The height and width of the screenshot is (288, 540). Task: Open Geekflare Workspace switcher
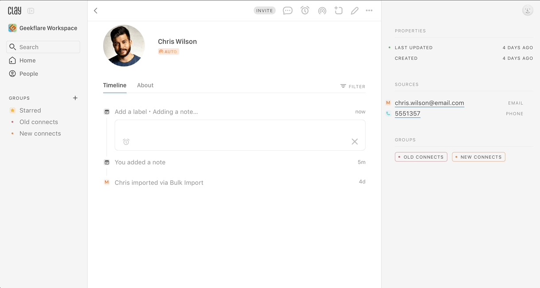pyautogui.click(x=43, y=28)
